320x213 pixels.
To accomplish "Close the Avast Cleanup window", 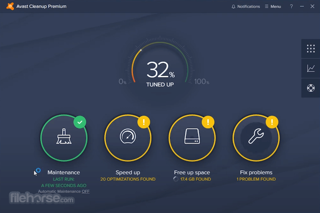I will pos(312,6).
